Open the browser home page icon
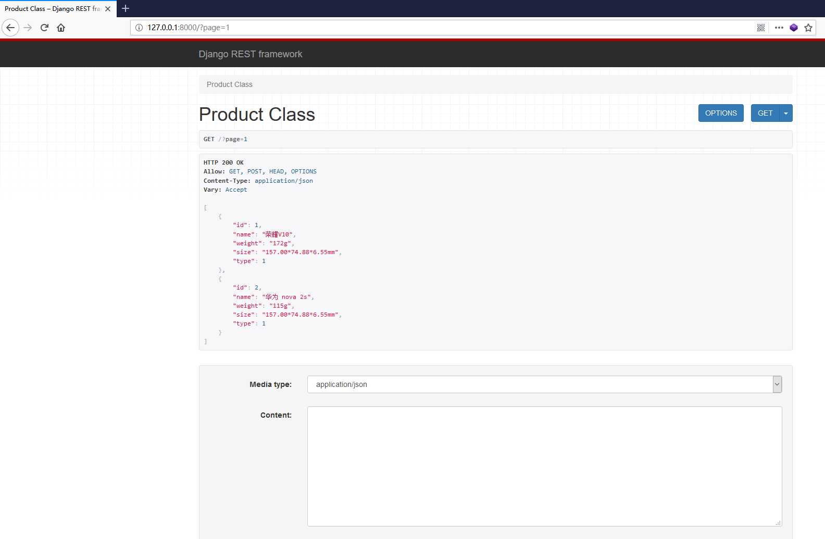 tap(61, 28)
